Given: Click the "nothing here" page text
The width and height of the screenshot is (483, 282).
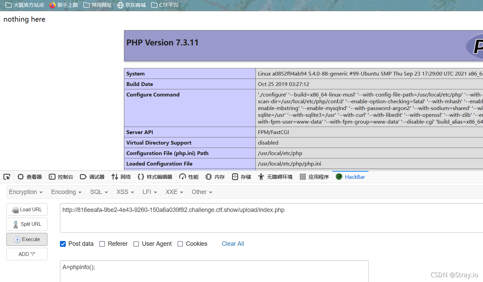Looking at the screenshot, I should click(24, 19).
